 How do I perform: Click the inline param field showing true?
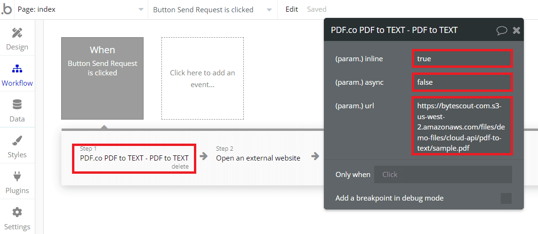(462, 59)
